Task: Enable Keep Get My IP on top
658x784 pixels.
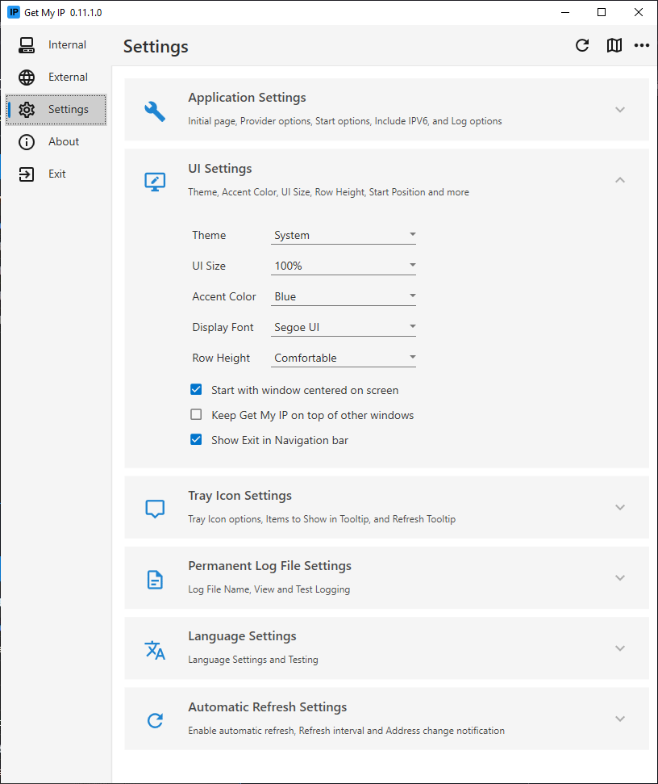Action: pyautogui.click(x=196, y=414)
